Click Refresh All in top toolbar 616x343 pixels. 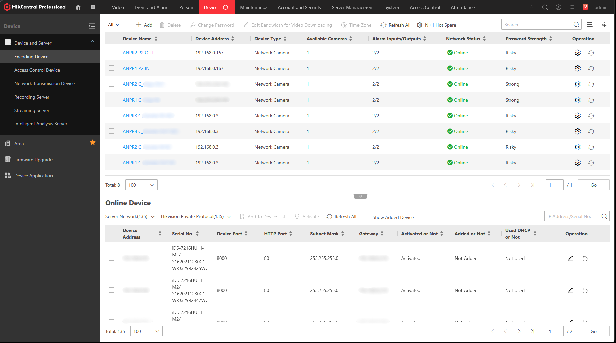click(x=396, y=25)
